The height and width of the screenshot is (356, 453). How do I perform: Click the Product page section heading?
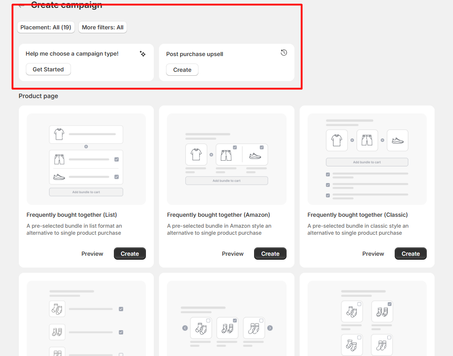click(x=39, y=96)
